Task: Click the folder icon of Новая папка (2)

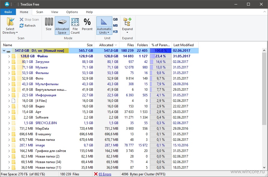Action: tap(13, 156)
